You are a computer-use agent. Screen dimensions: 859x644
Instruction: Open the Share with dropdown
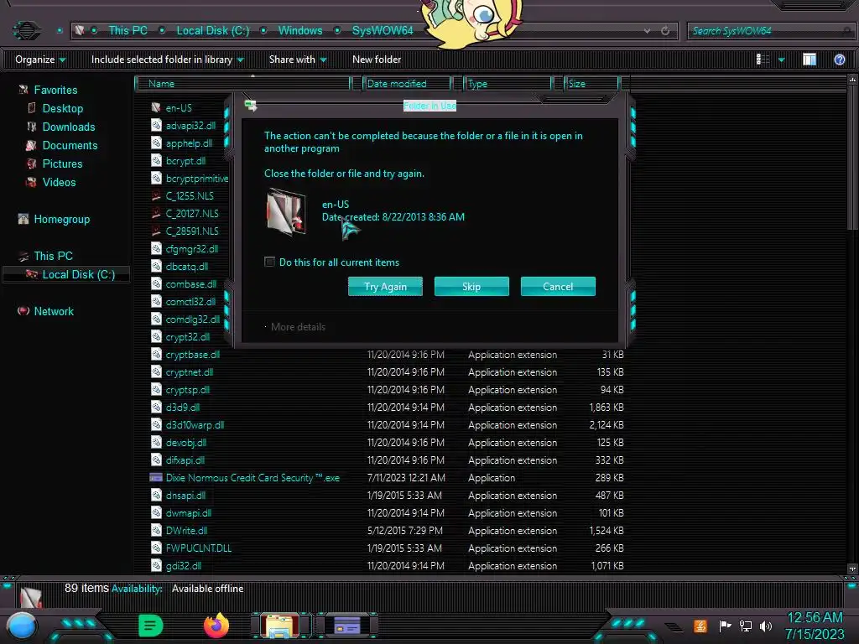pyautogui.click(x=298, y=60)
